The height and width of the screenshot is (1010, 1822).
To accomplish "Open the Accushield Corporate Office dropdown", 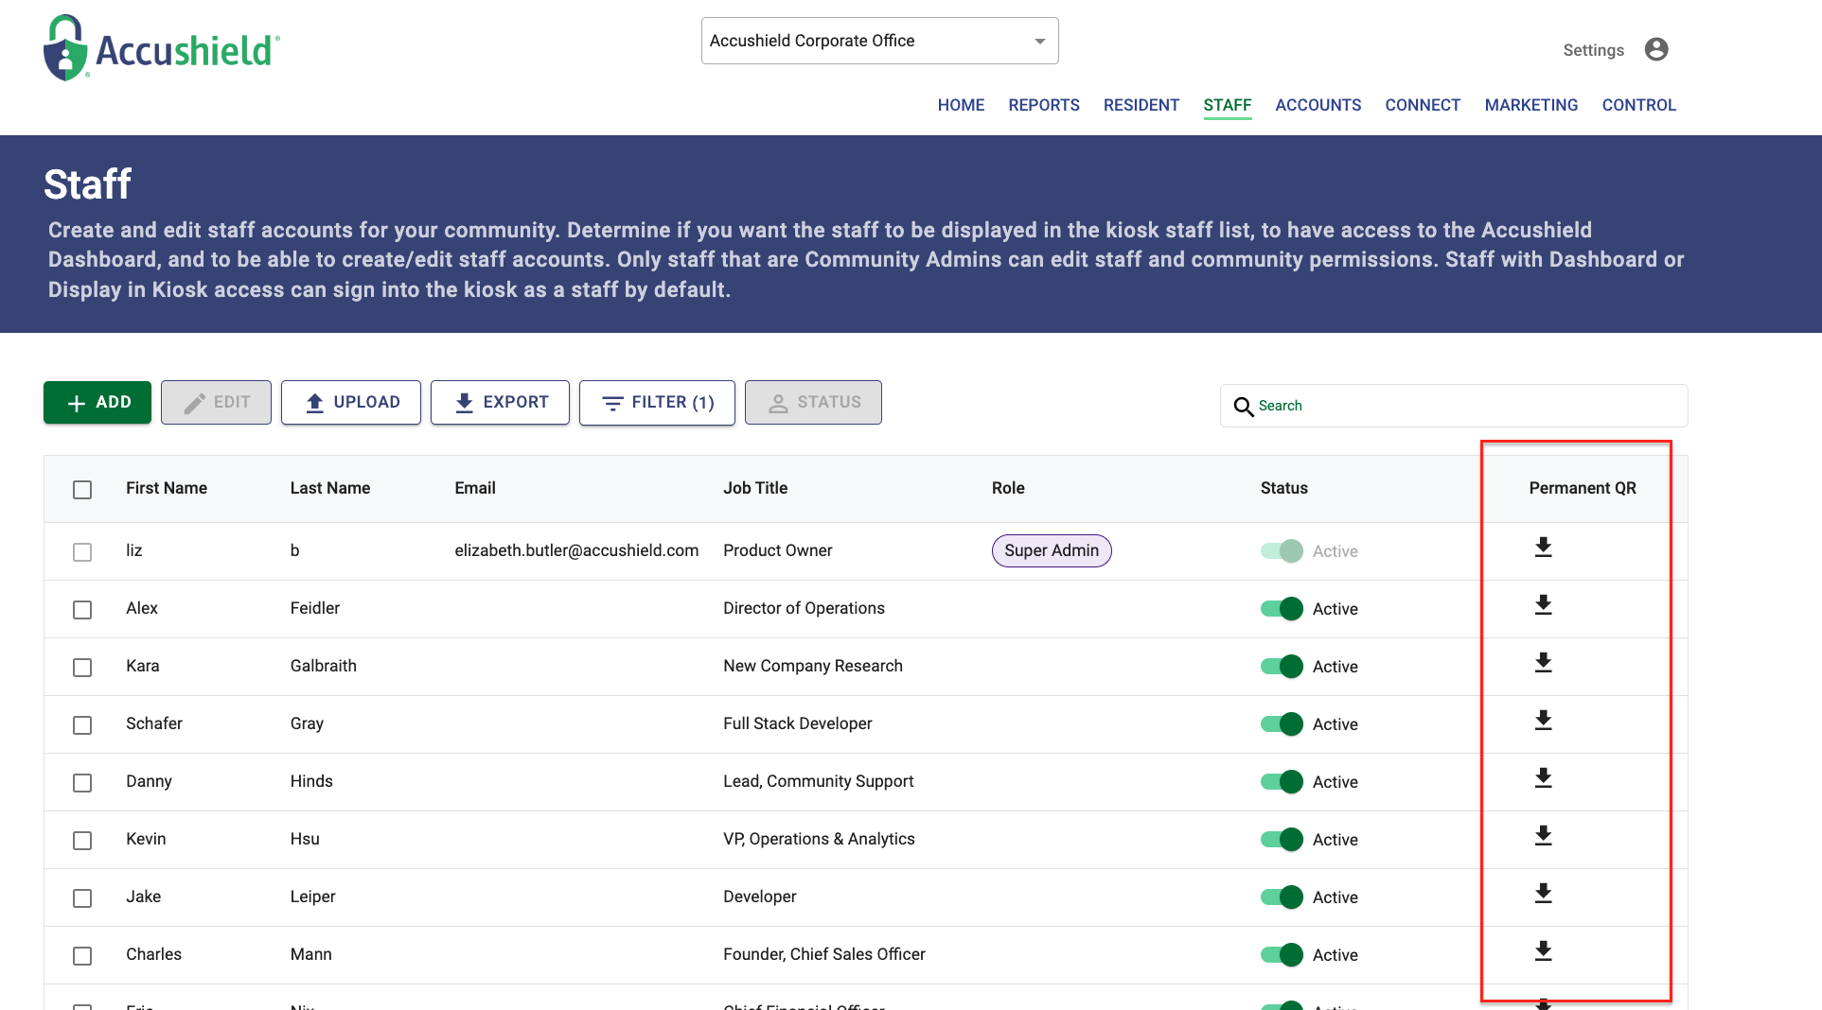I will [879, 41].
